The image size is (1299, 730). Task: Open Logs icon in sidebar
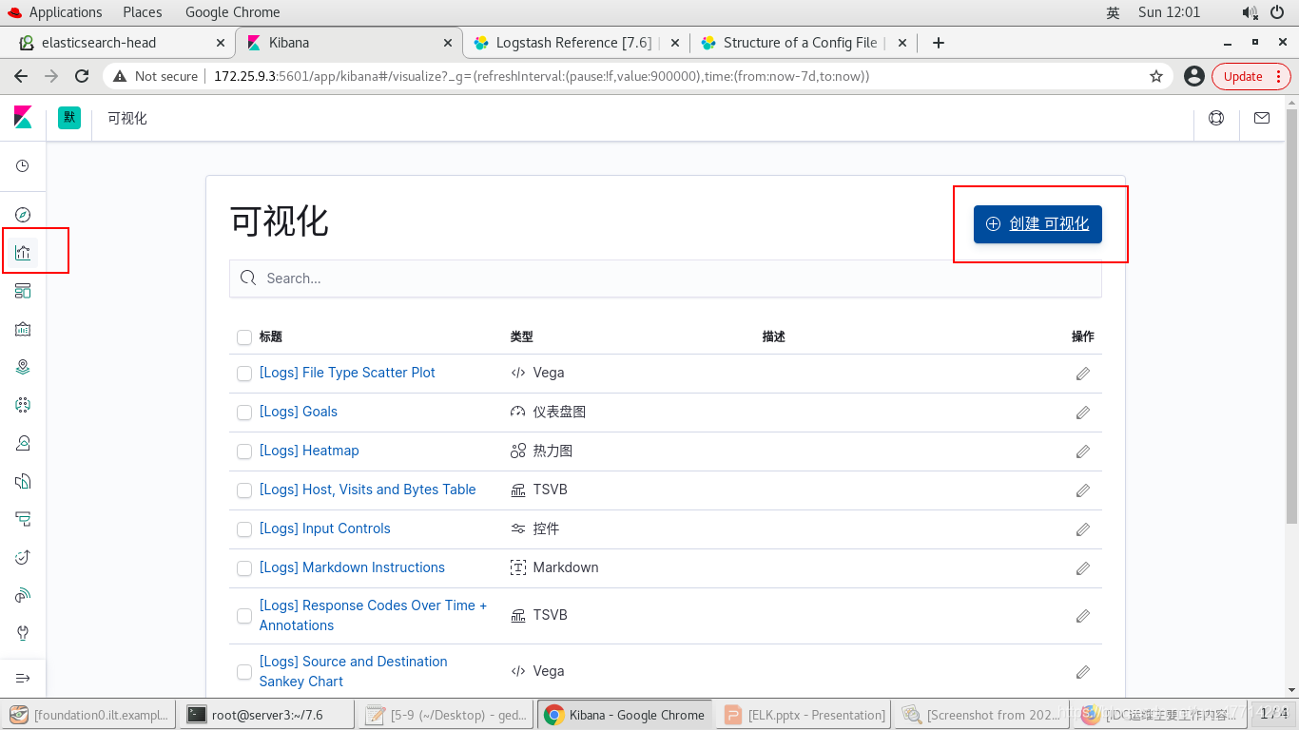(23, 481)
